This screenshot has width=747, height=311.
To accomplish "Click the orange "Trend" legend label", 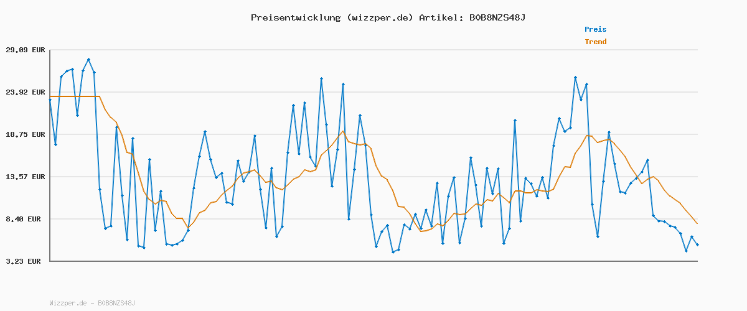I will point(595,42).
